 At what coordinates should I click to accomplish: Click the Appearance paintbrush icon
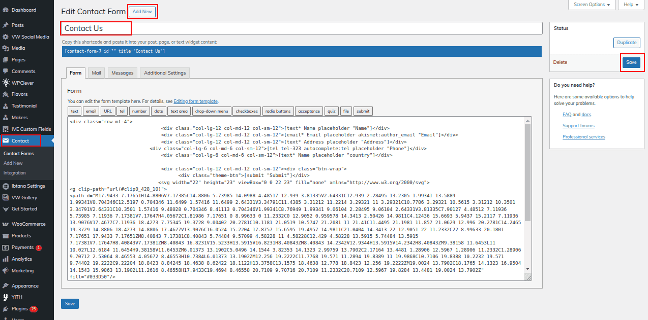click(6, 286)
